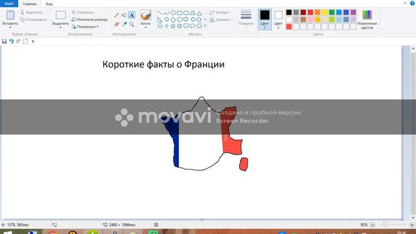Image resolution: width=416 pixels, height=234 pixels.
Task: Pick the Color picker eyedropper tool
Action: click(x=124, y=25)
